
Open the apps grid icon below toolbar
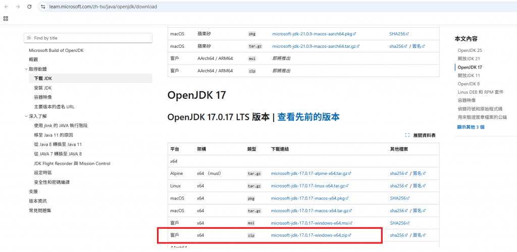(x=6, y=19)
